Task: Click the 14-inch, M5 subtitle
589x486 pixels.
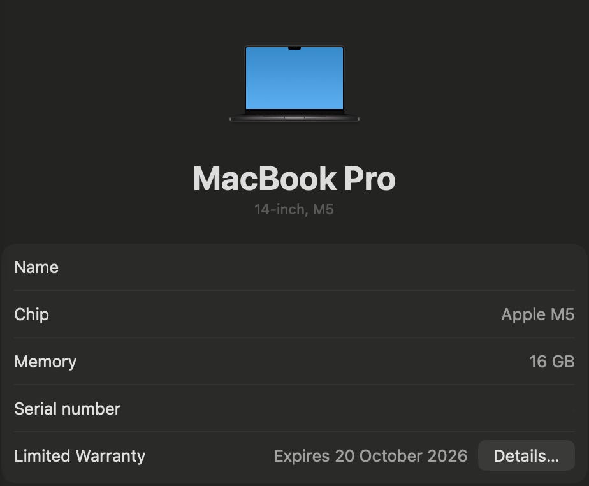Action: 294,210
